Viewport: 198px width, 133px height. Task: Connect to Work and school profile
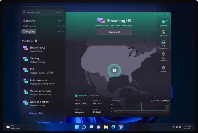[43, 104]
